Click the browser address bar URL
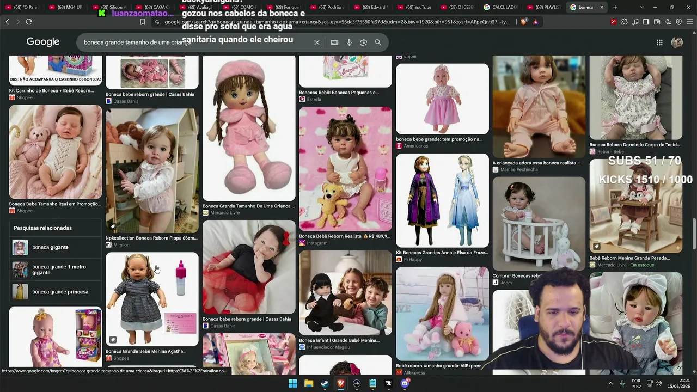The image size is (697, 392). click(338, 22)
